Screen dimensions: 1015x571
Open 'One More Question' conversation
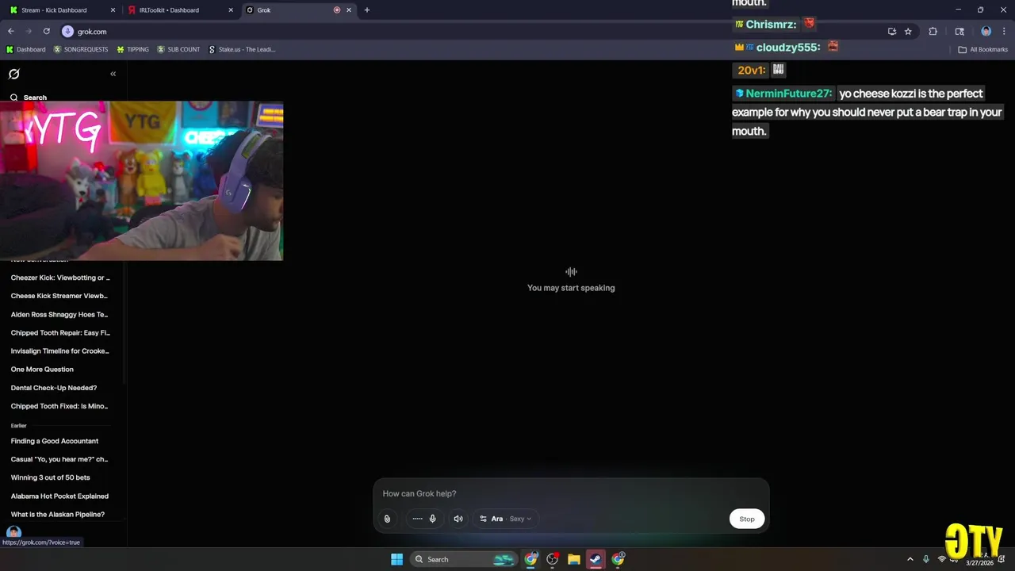pyautogui.click(x=42, y=369)
